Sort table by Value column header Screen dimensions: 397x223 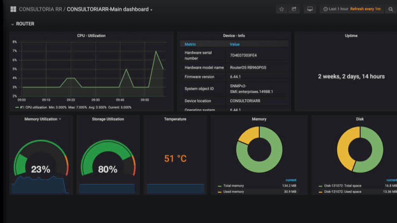(235, 44)
